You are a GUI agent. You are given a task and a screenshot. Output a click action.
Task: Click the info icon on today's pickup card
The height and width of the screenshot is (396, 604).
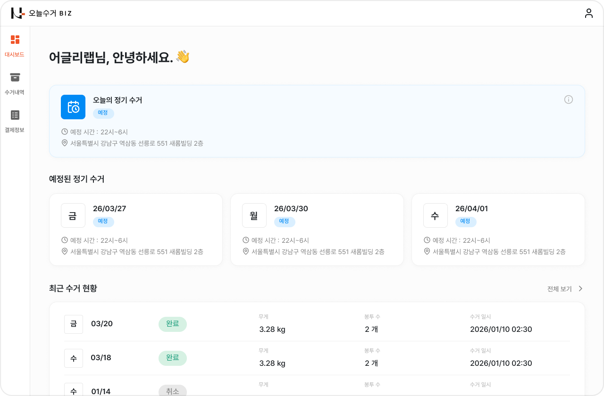click(x=569, y=99)
